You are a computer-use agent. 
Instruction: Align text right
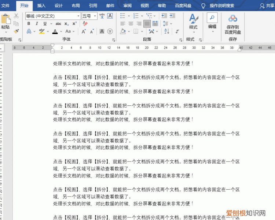(x=139, y=23)
